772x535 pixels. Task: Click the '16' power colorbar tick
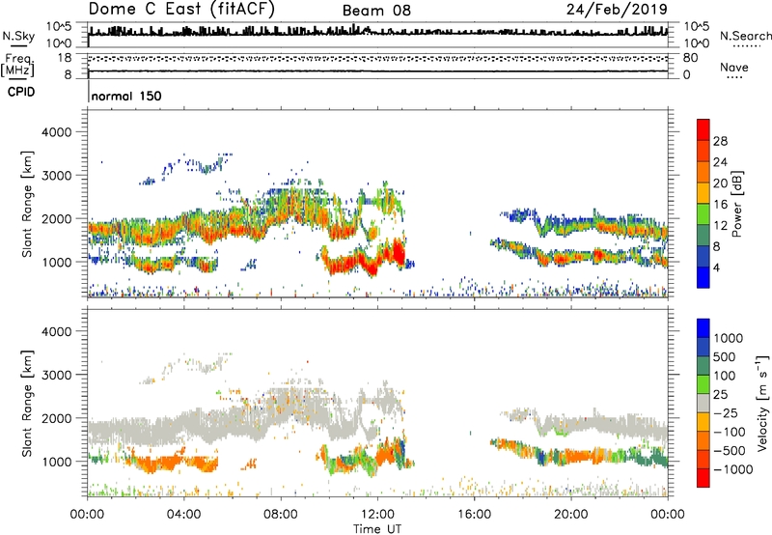click(x=720, y=205)
